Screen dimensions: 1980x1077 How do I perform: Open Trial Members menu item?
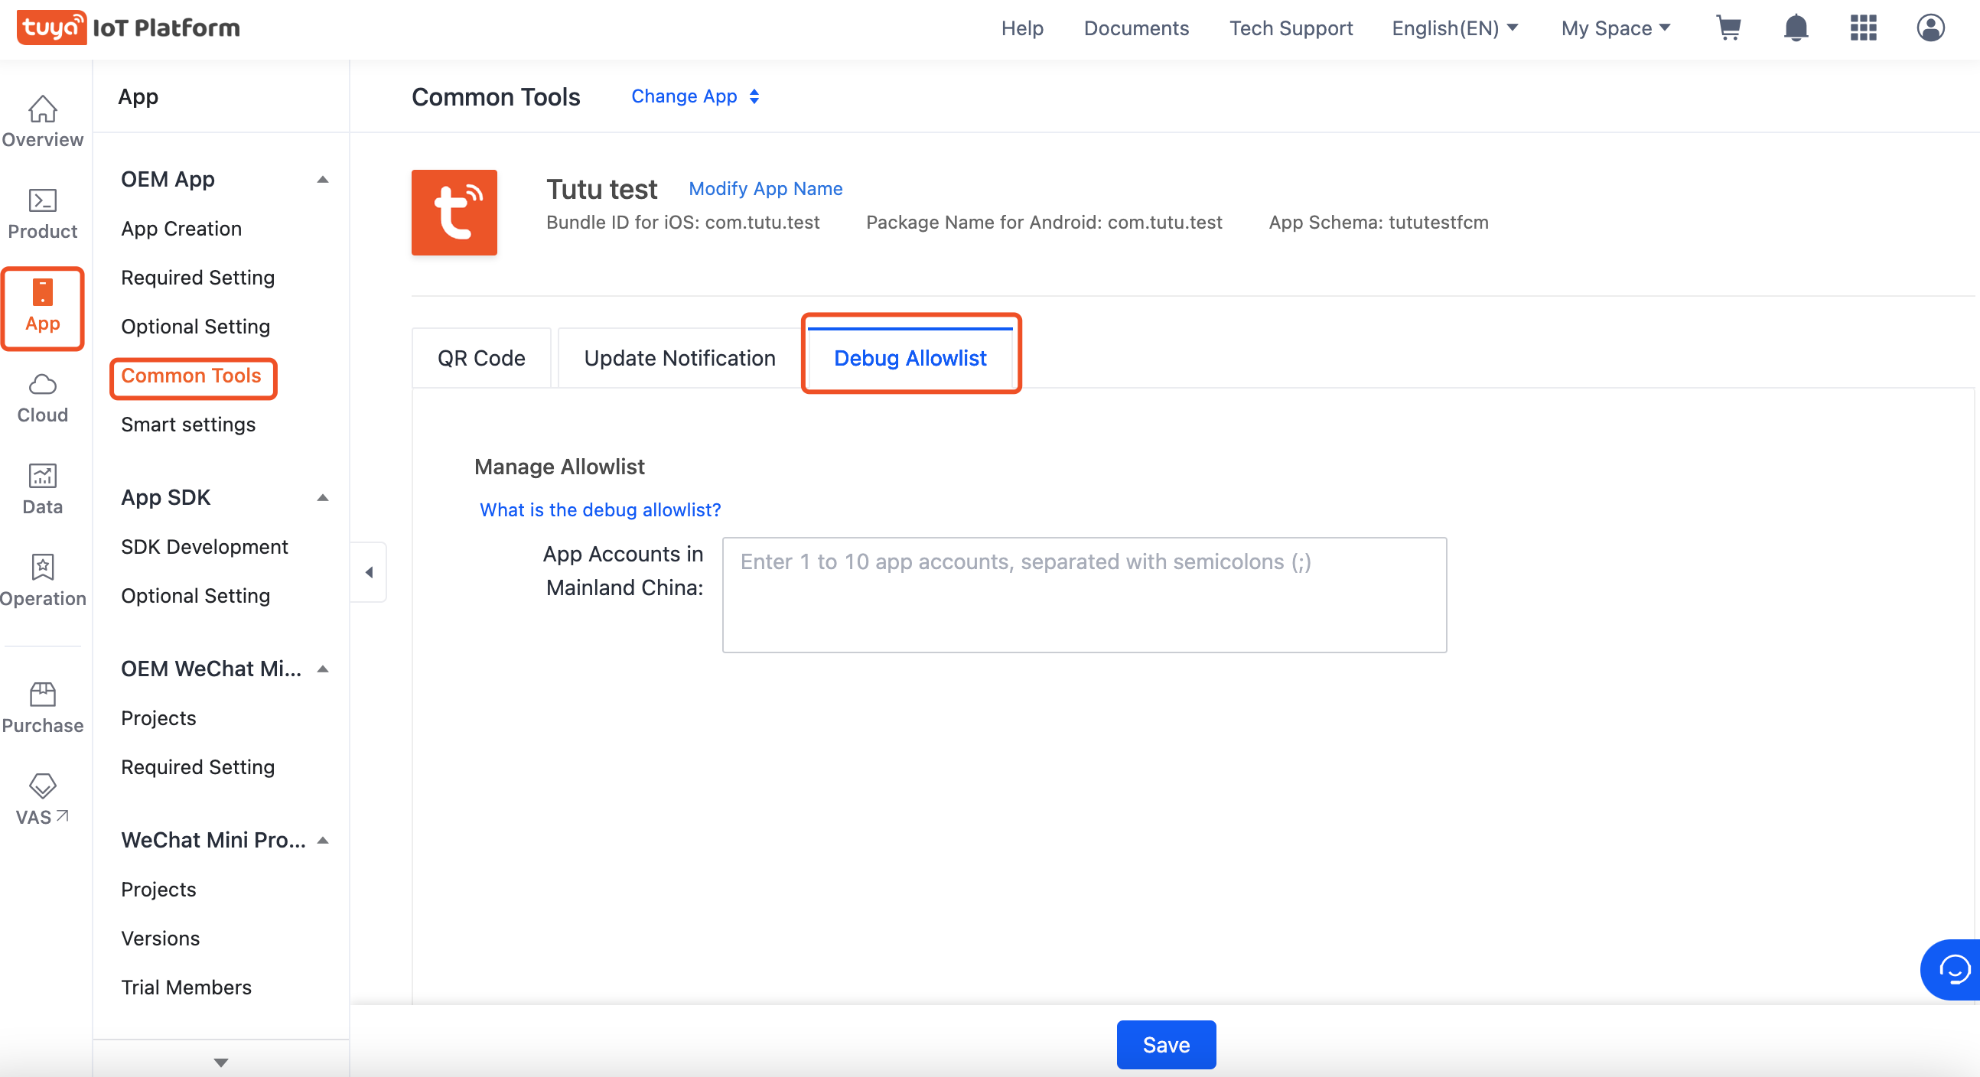pos(186,987)
